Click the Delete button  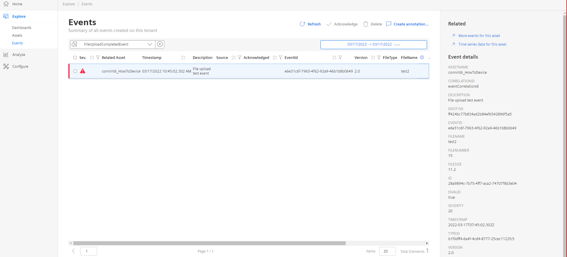click(x=376, y=24)
